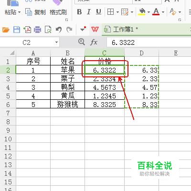Select column E header
This screenshot has width=191, height=191.
tap(176, 53)
